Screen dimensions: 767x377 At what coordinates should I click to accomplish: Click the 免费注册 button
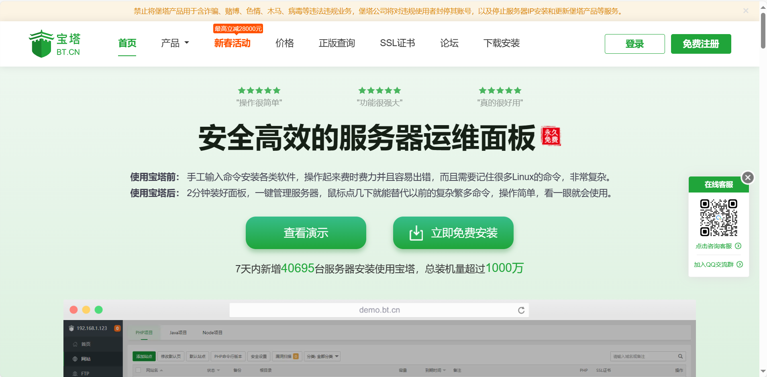pyautogui.click(x=700, y=44)
